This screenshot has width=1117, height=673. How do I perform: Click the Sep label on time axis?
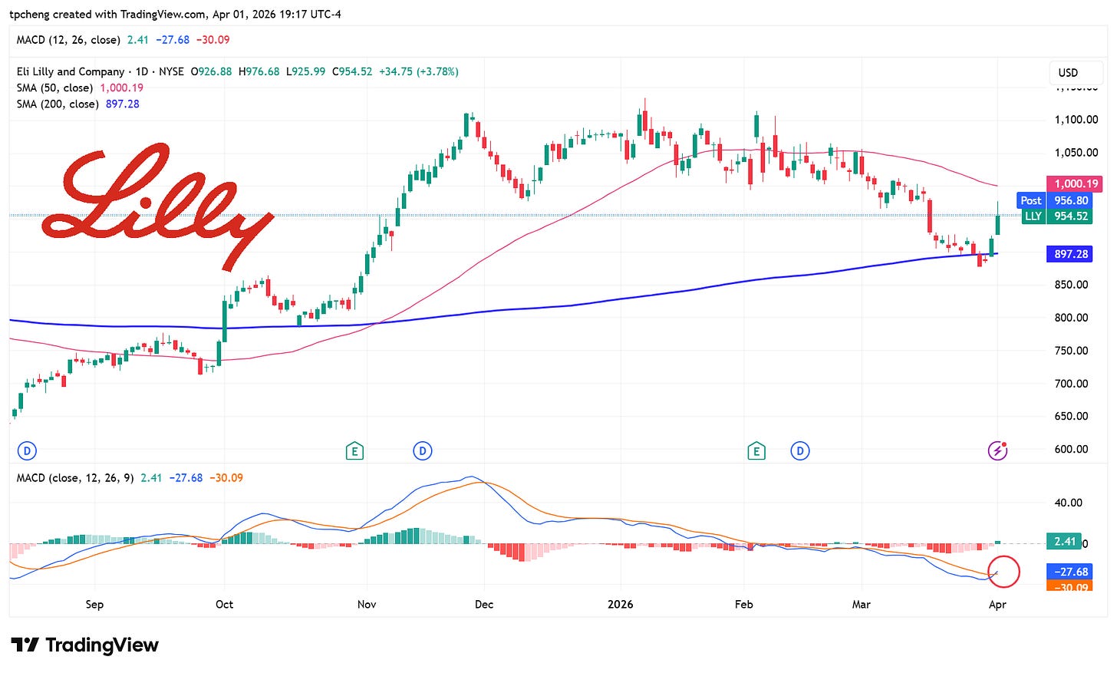click(x=94, y=605)
